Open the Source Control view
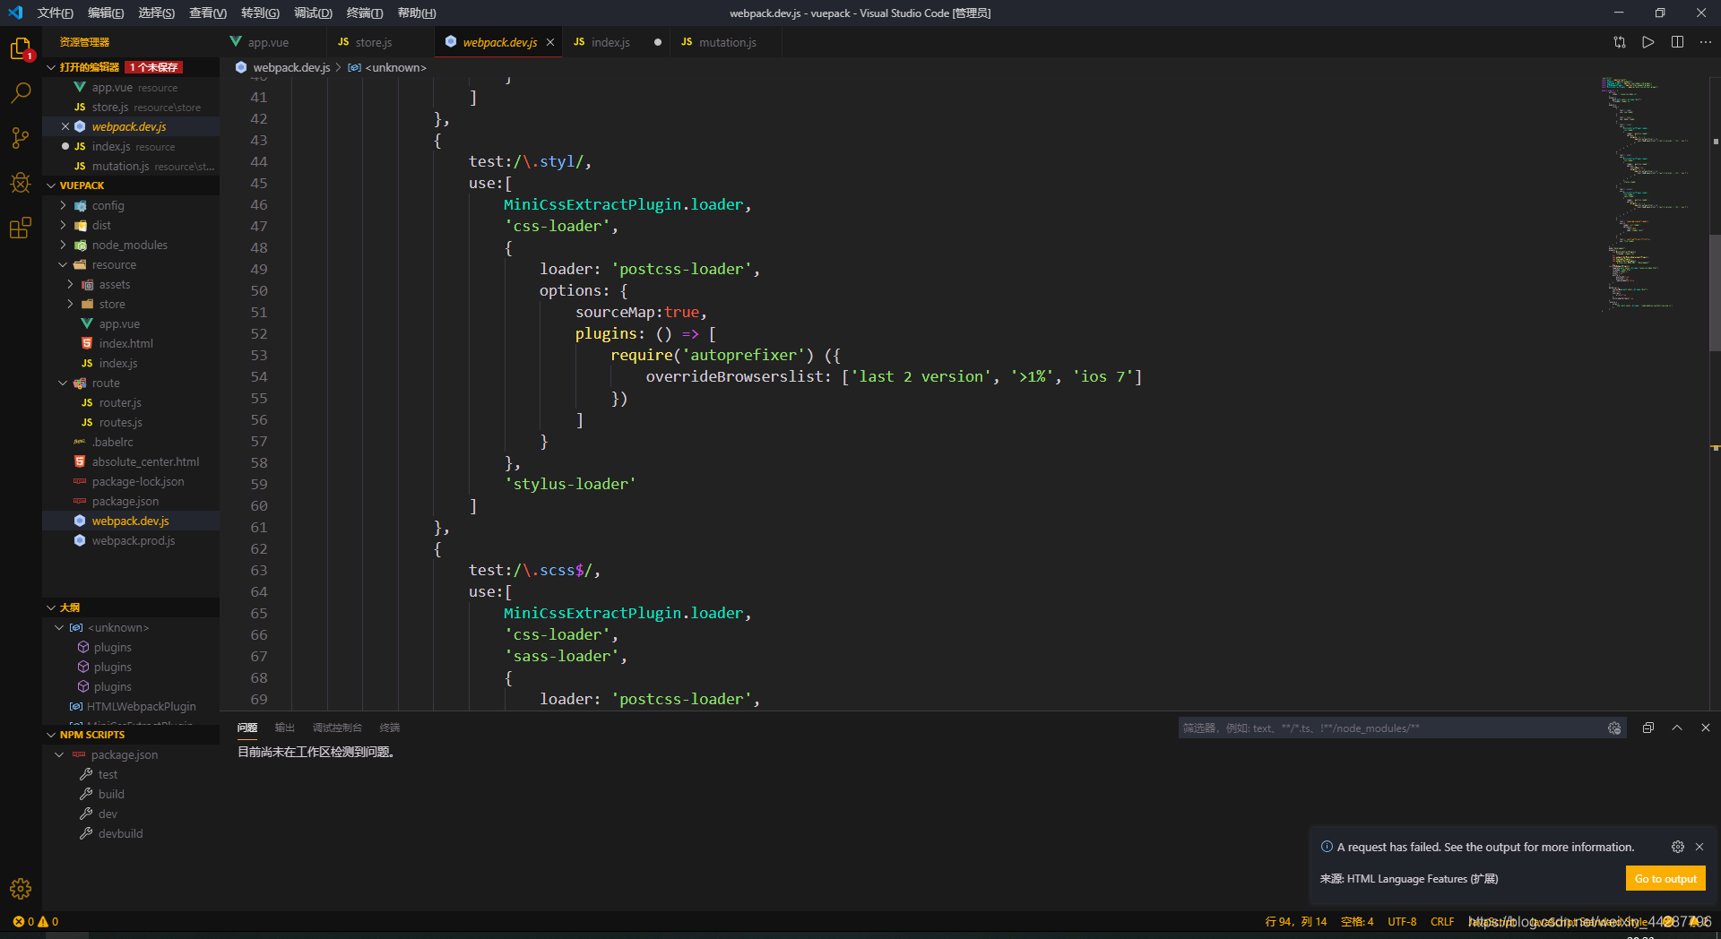 coord(21,138)
